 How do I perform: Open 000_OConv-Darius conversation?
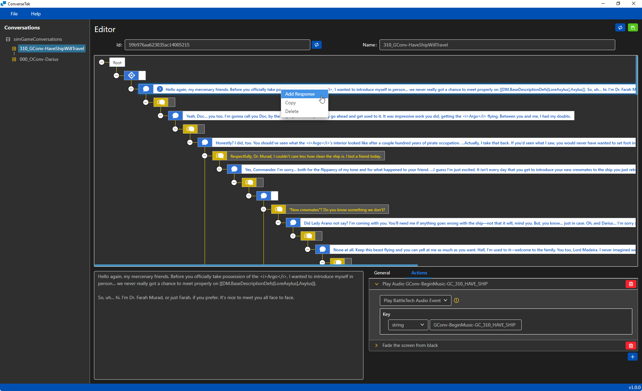(39, 59)
